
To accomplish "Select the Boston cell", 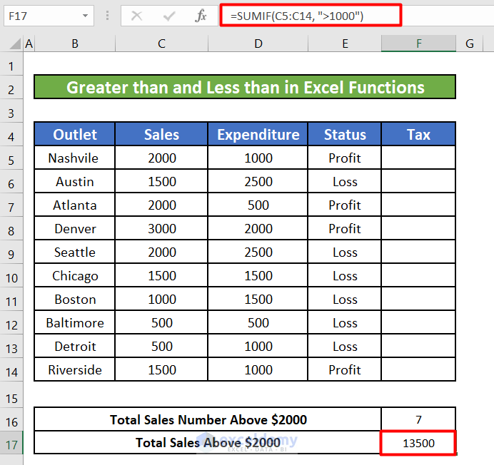I will click(75, 299).
